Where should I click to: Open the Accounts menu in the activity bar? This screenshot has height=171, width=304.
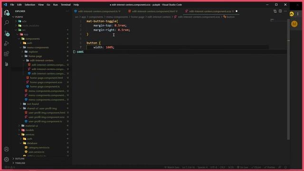tap(7, 149)
